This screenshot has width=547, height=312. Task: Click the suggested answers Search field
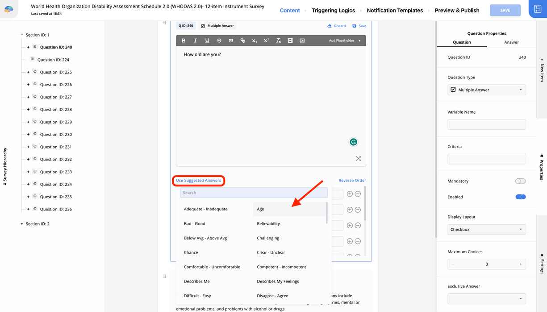253,193
